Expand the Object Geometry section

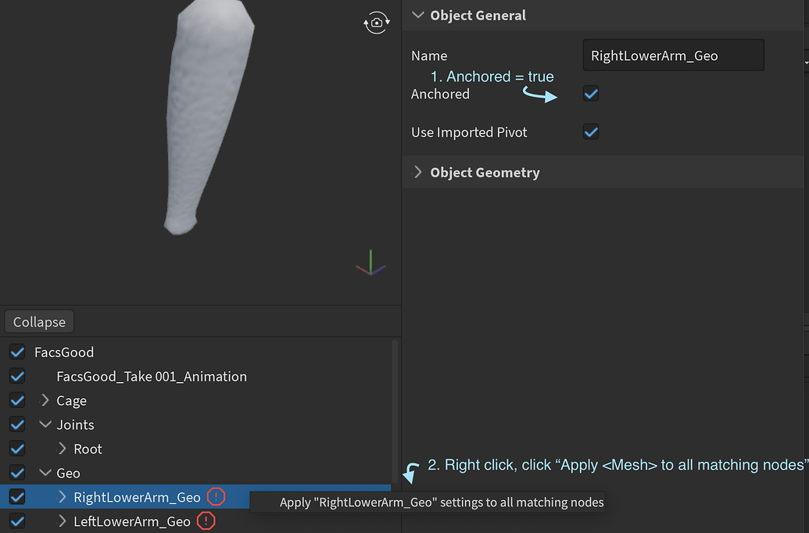click(x=418, y=172)
